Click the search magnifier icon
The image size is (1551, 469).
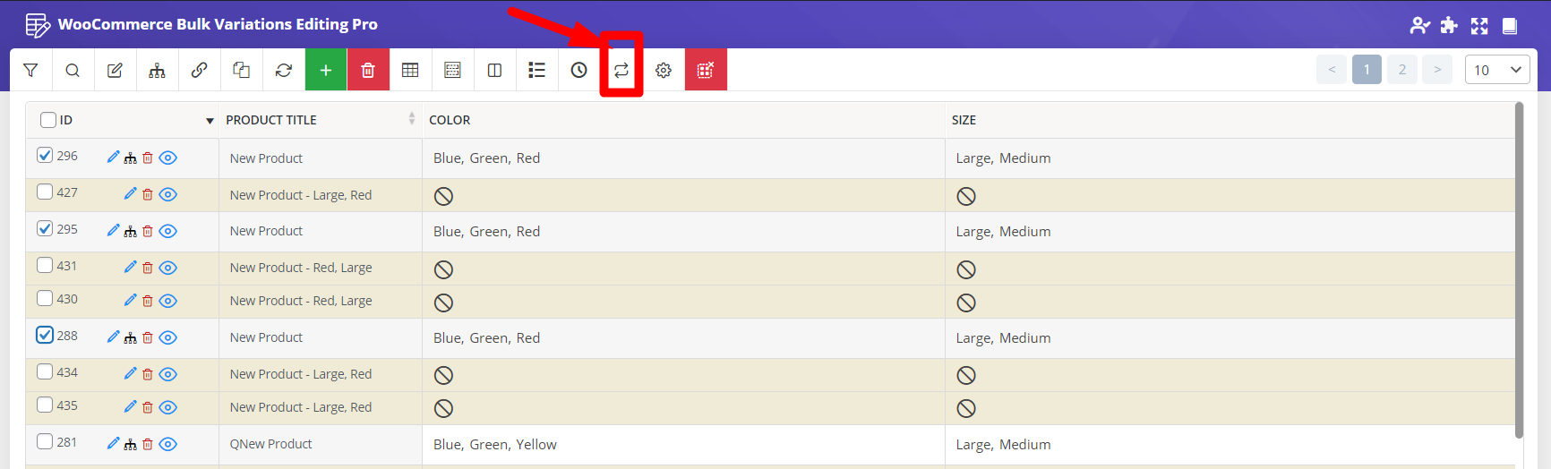click(73, 70)
